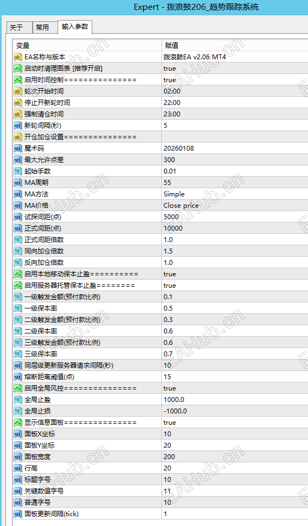Click the string icon beside EA名称与版本
The image size is (308, 526).
click(18, 57)
